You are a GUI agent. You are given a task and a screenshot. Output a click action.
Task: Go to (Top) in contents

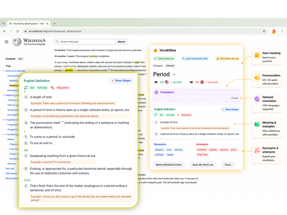coord(8,66)
